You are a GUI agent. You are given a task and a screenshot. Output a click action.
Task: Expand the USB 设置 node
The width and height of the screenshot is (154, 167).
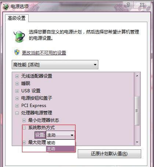[x=17, y=91]
